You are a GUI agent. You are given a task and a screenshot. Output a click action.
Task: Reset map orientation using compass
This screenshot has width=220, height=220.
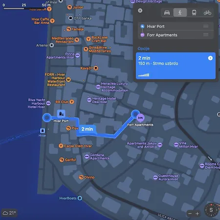[x=211, y=210]
